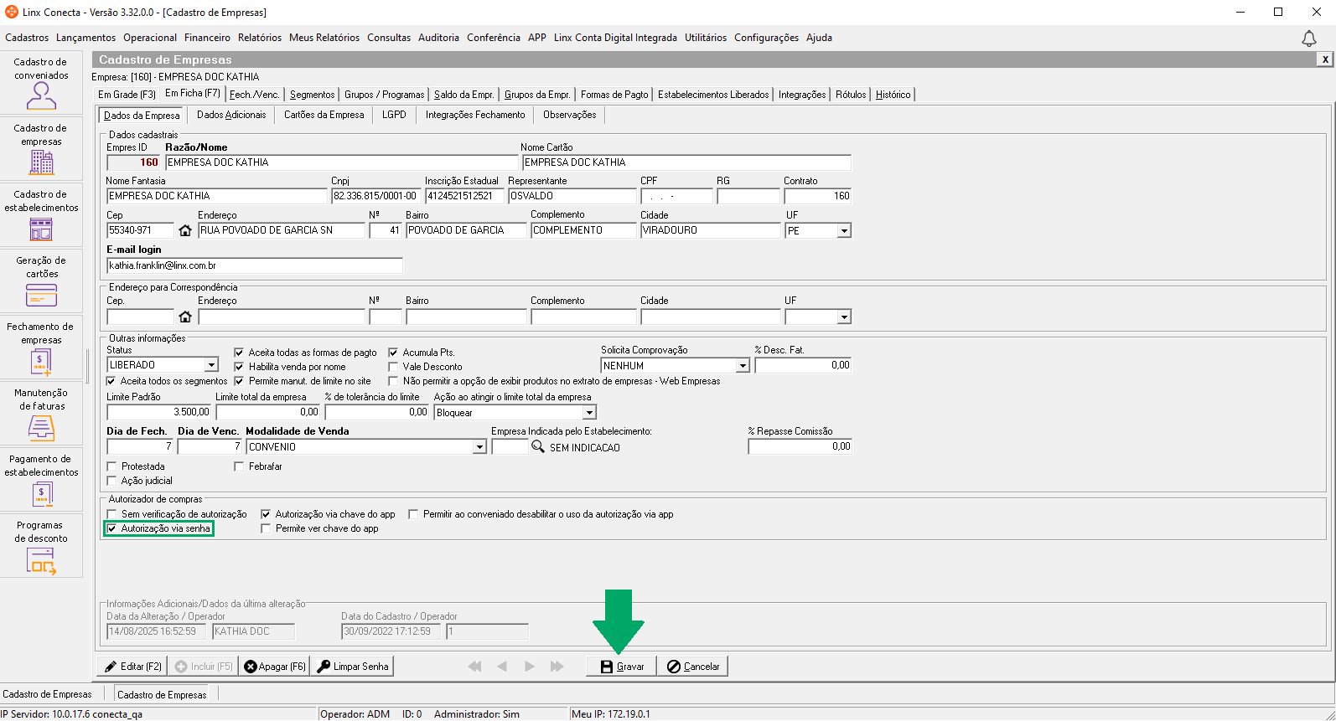Image resolution: width=1336 pixels, height=721 pixels.
Task: Open Cadastro de empresas sidebar icon
Action: tap(41, 162)
